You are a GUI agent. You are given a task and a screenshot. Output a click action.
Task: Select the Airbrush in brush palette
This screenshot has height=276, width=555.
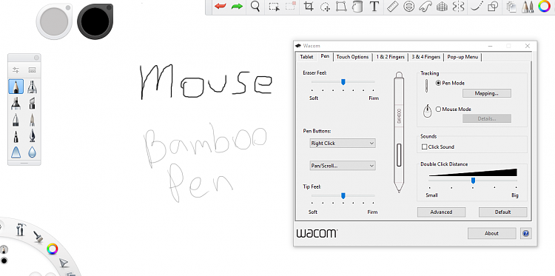point(33,87)
